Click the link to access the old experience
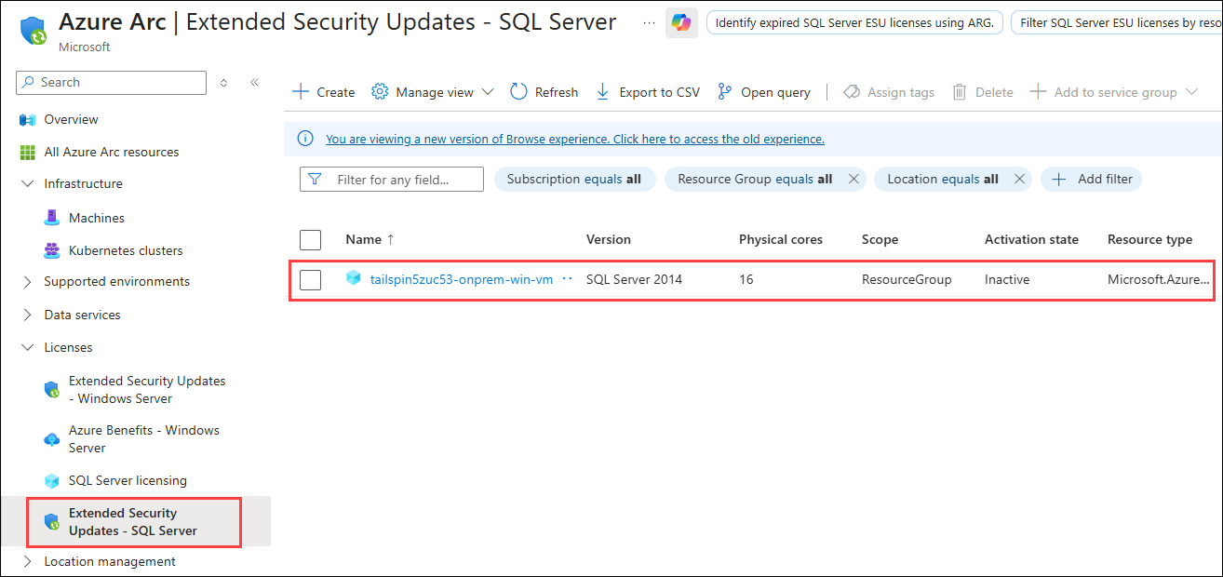 574,139
